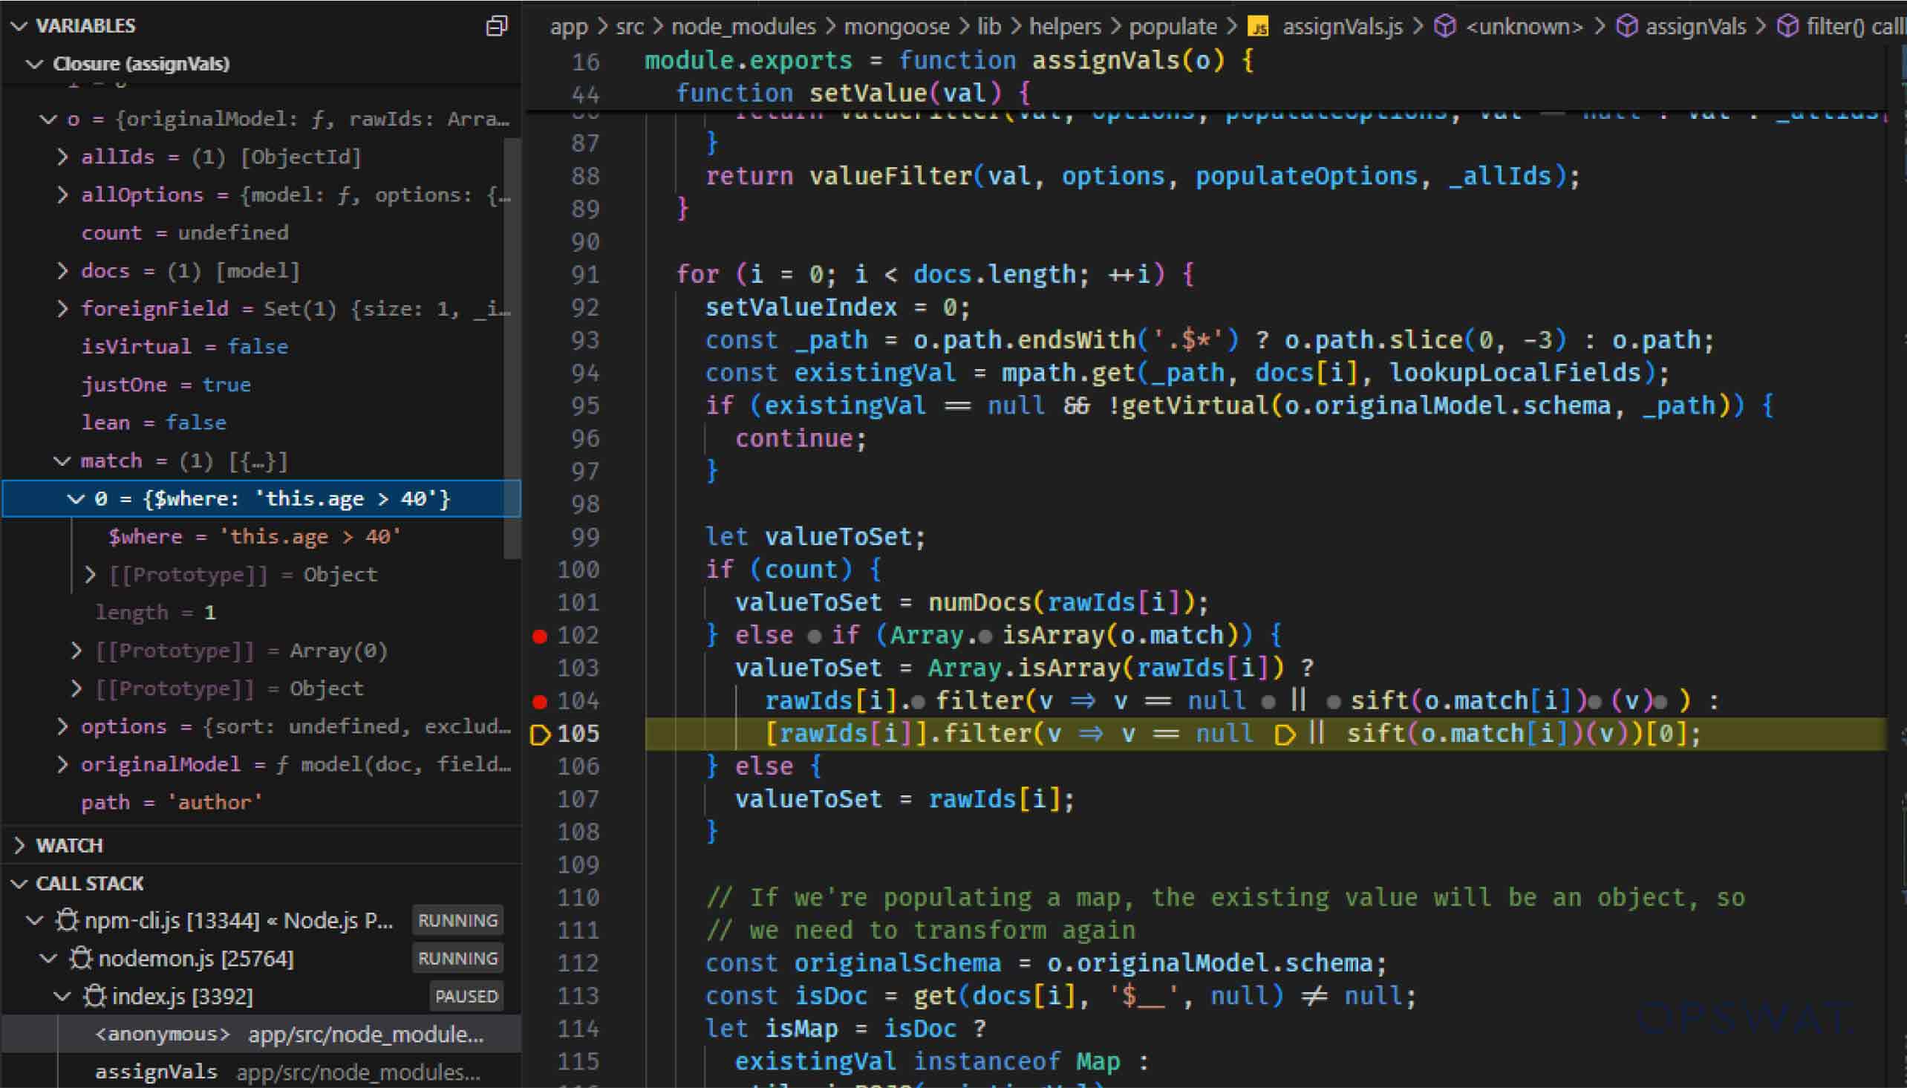1907x1088 pixels.
Task: Click the symbol icon before <unknown> in breadcrumb
Action: click(1445, 26)
